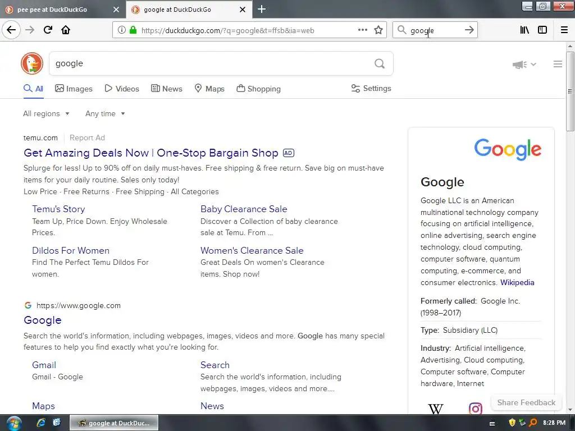575x431 pixels.
Task: Open the Google result title link
Action: [x=43, y=320]
